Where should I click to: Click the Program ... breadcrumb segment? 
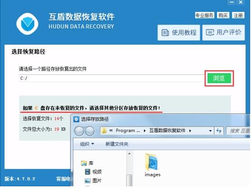[x=128, y=131]
